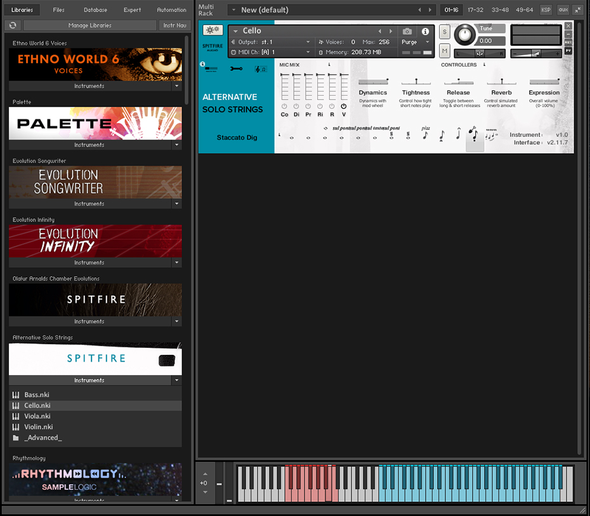Switch to the Expert tab

[x=133, y=10]
